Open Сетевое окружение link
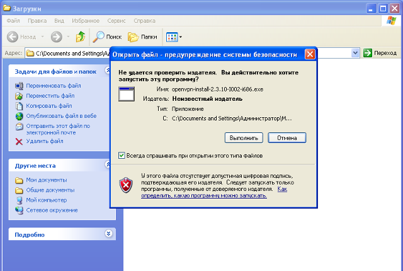The image size is (403, 271). point(52,210)
